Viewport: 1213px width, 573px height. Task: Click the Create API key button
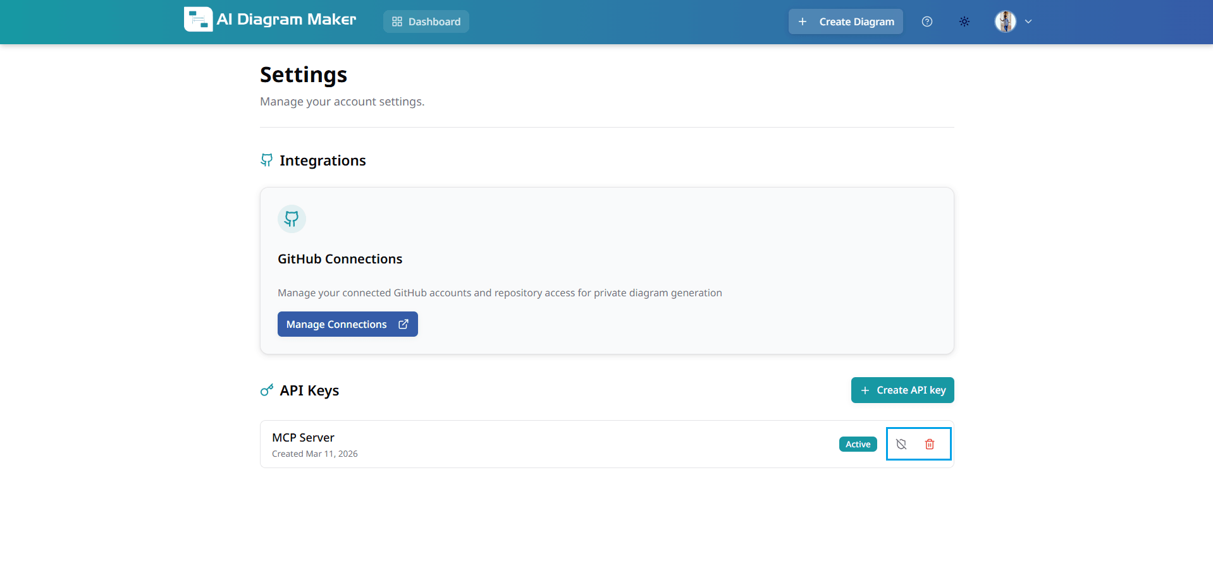point(902,390)
